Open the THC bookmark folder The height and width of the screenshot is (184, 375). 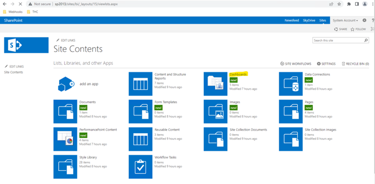tap(33, 12)
